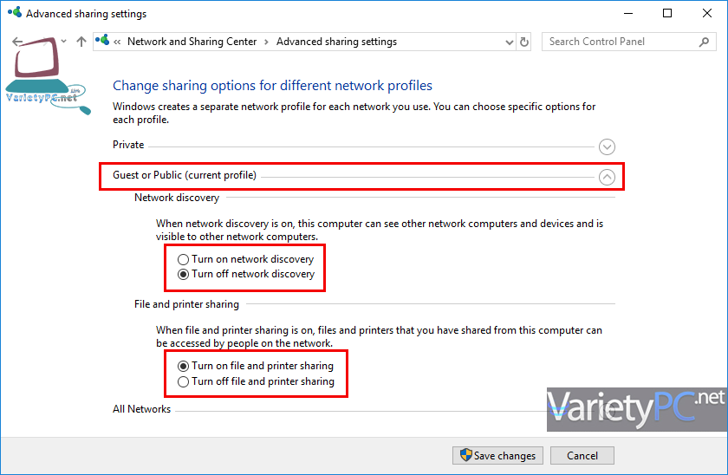Click the title bar network icon

(x=15, y=12)
